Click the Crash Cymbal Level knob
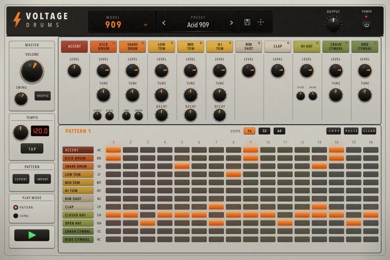Image resolution: width=390 pixels, height=260 pixels. tap(336, 71)
